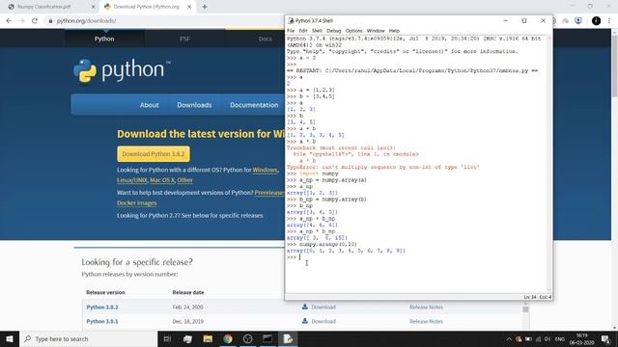
Task: Click the ENG language indicator
Action: pos(560,338)
